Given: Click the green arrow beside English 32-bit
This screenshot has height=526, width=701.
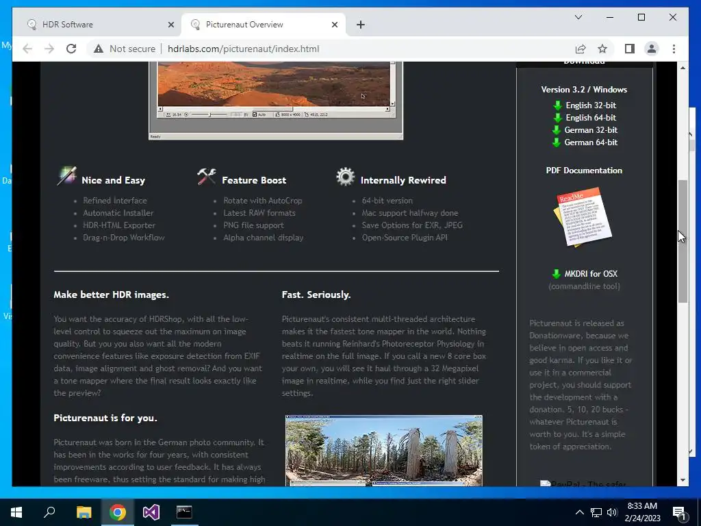Looking at the screenshot, I should 557,105.
